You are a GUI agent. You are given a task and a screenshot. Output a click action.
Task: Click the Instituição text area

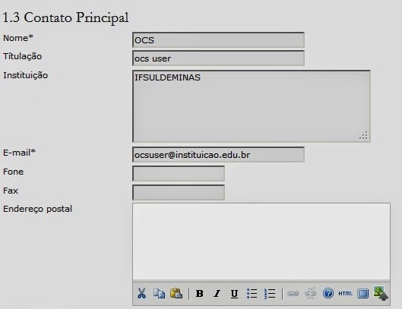(x=252, y=106)
